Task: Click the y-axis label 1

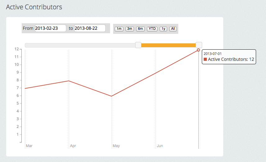Action: click(x=18, y=134)
